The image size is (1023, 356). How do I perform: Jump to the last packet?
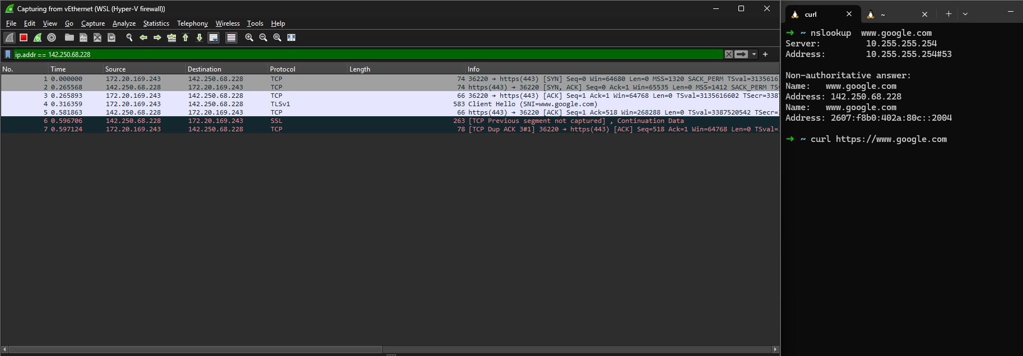(199, 37)
